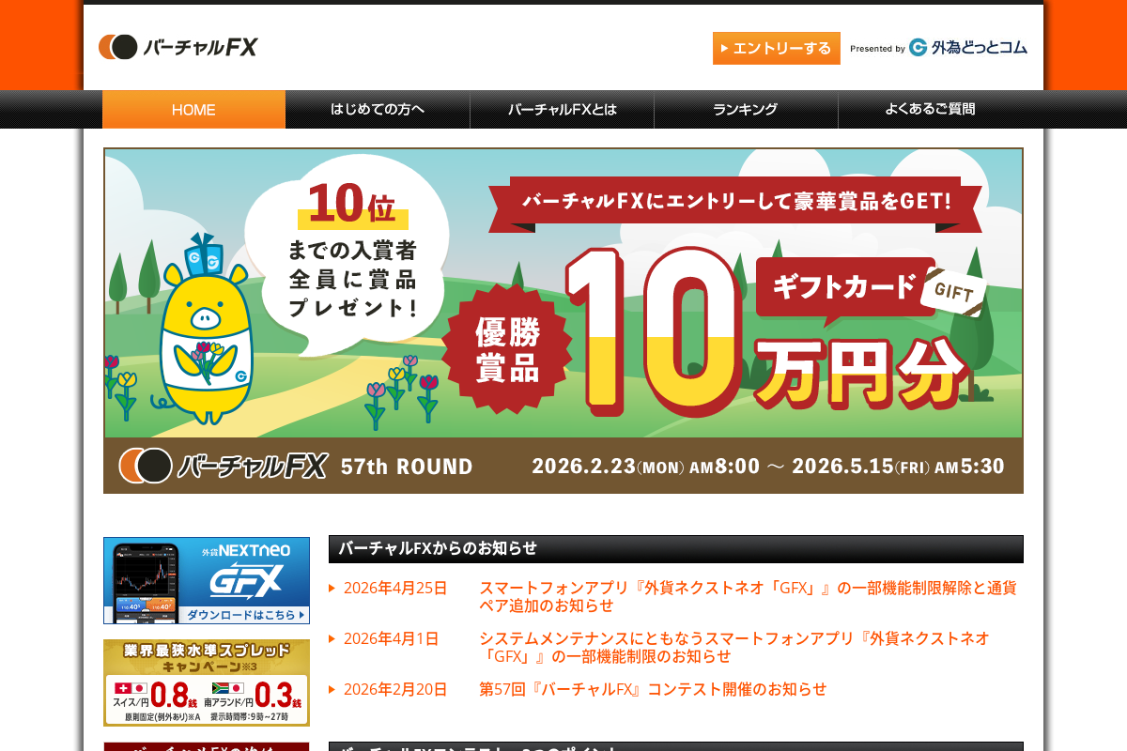Open the 第57回 コンテスト開催のお知らせ link
Viewport: 1127px width, 751px height.
tap(653, 689)
